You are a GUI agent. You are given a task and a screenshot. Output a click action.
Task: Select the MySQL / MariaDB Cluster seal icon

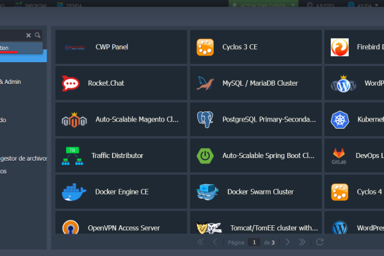click(x=205, y=83)
